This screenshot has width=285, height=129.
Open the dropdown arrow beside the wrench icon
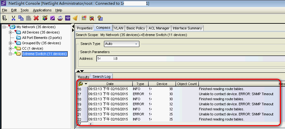point(86,84)
